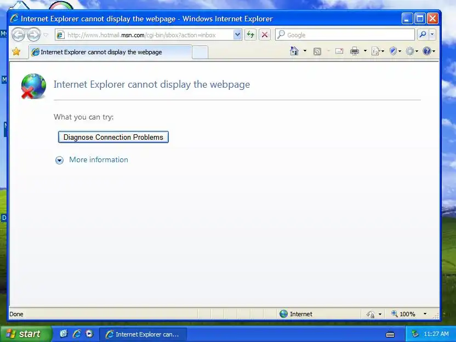Click the keyboard icon in taskbar
The width and height of the screenshot is (456, 342).
point(390,334)
